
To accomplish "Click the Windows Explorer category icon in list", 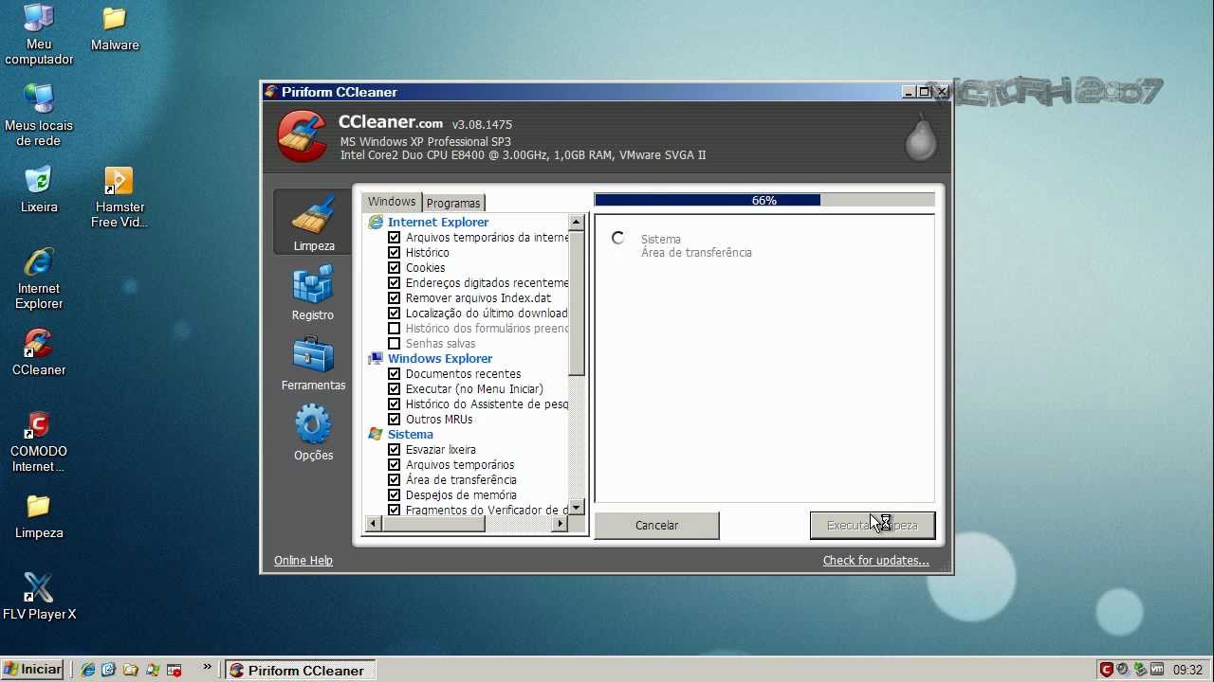I will point(376,359).
